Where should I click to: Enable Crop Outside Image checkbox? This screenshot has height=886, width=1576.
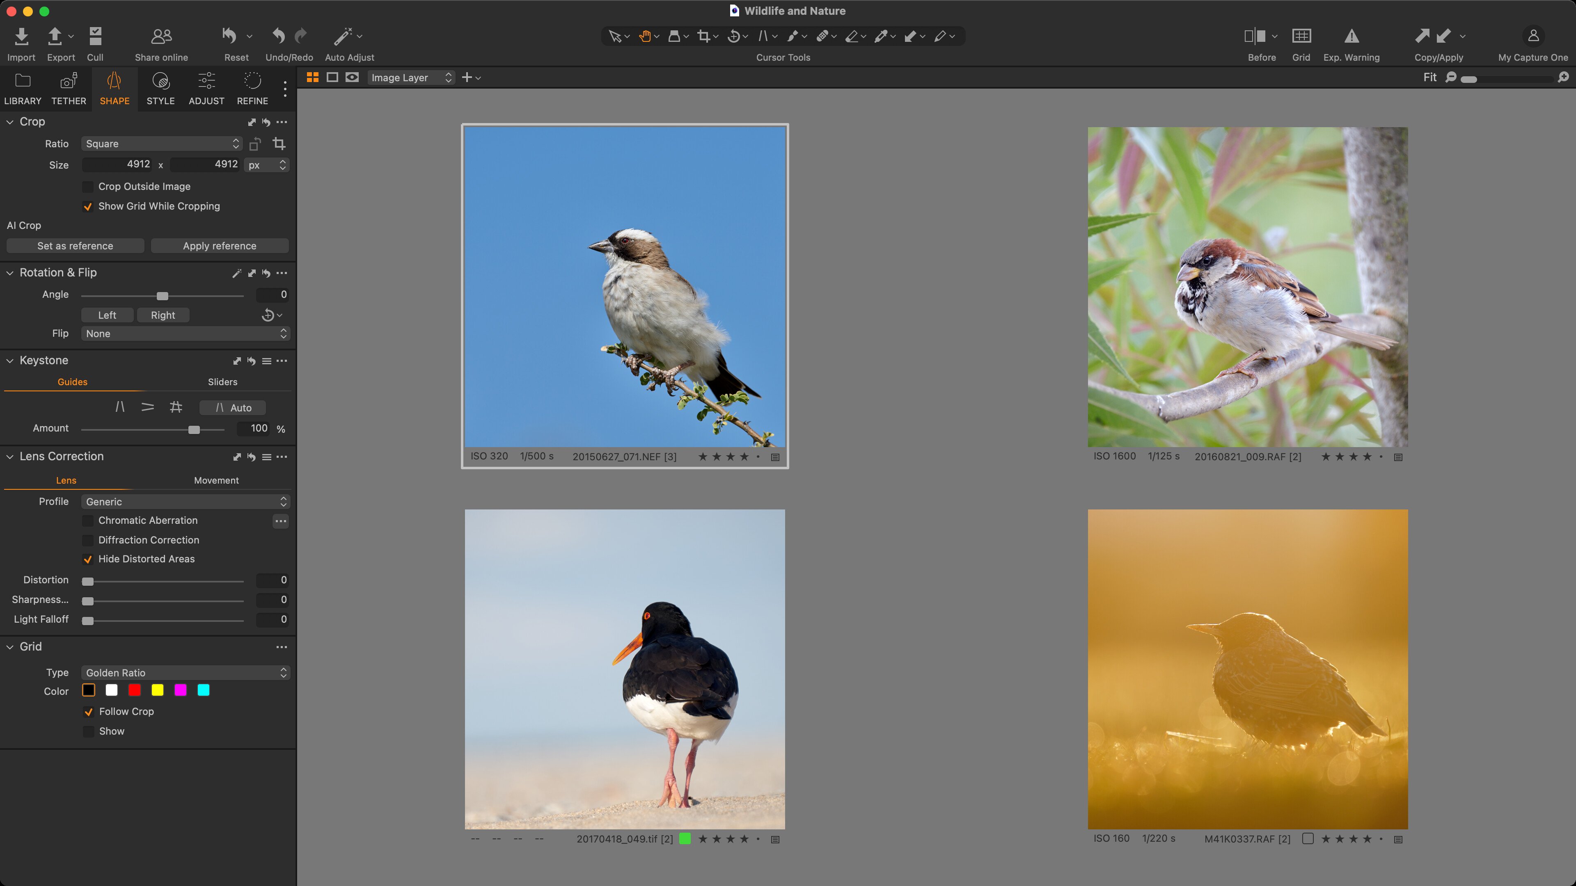(x=88, y=187)
